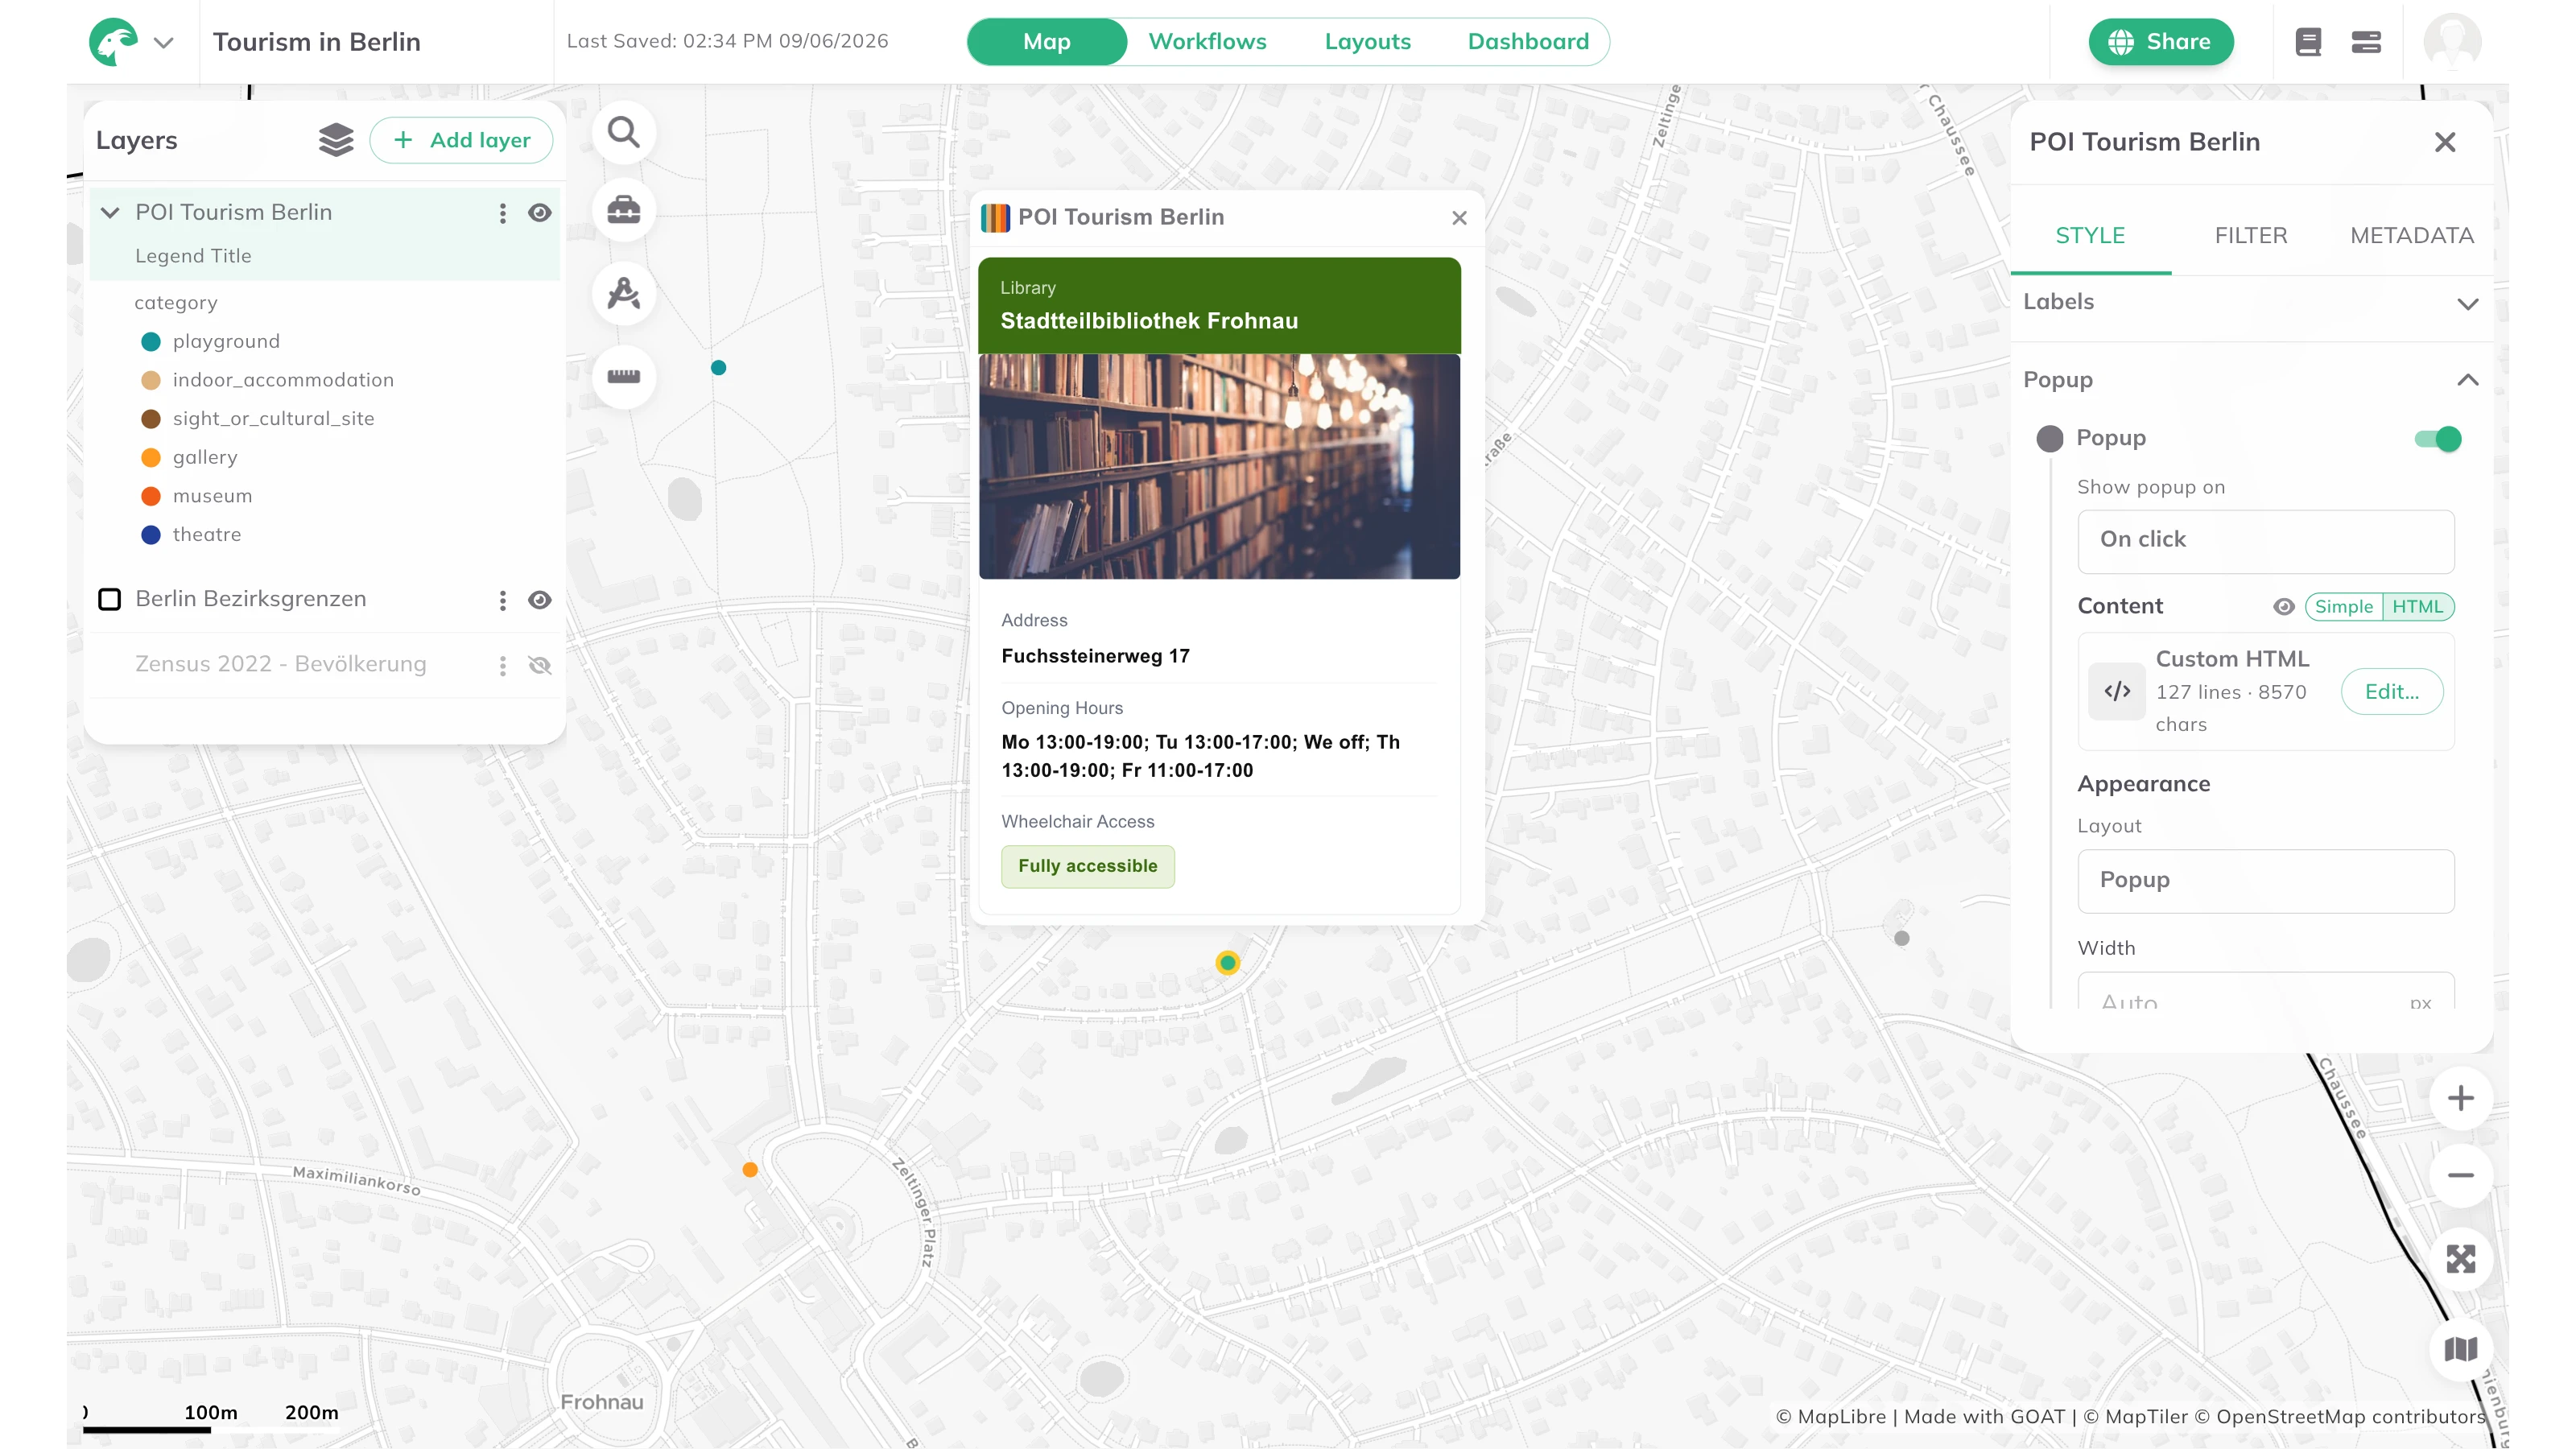Open the STYLE tab

pyautogui.click(x=2090, y=236)
